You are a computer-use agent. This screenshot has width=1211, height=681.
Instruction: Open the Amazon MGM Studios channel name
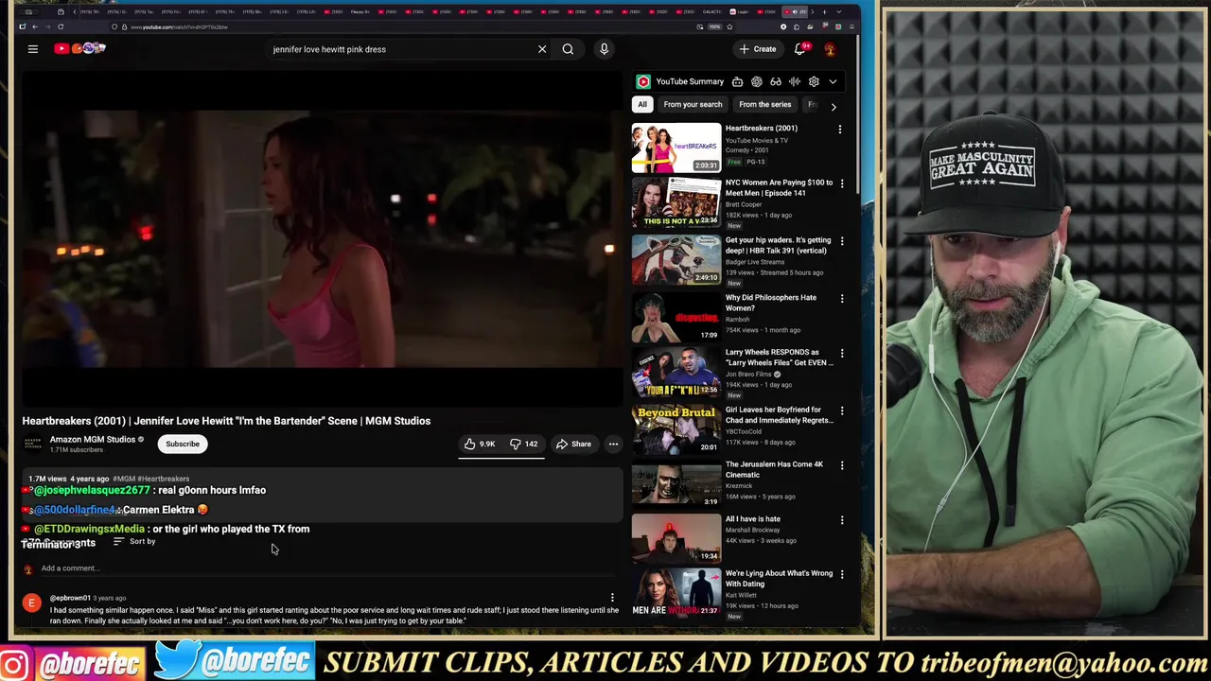click(93, 439)
